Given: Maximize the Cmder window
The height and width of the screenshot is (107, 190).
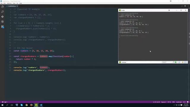Looking at the screenshot, I should pos(181,10).
